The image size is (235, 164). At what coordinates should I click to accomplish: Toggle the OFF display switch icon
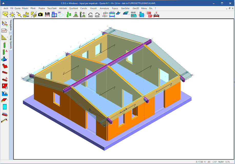coord(61,14)
